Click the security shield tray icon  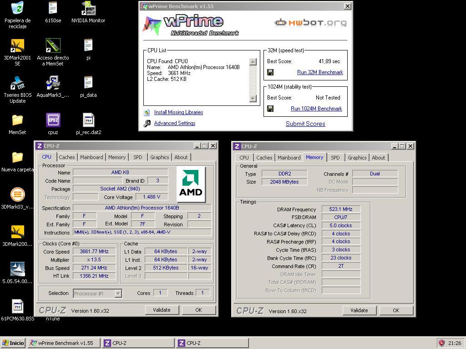tap(441, 343)
